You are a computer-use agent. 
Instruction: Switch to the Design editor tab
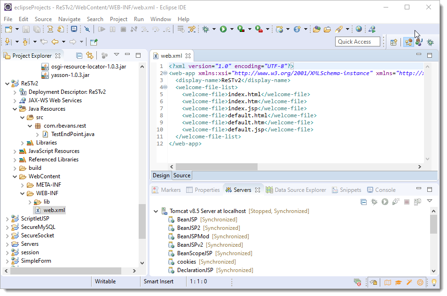[x=161, y=175]
